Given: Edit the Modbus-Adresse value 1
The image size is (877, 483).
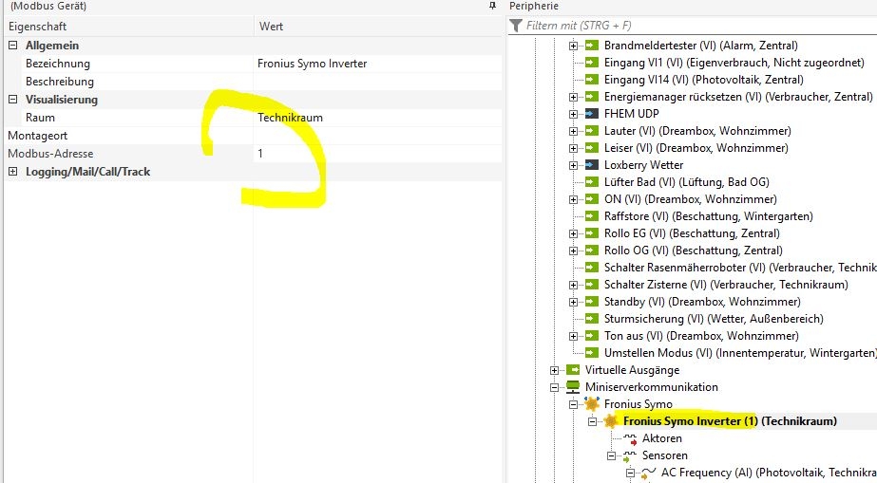Looking at the screenshot, I should click(x=377, y=154).
